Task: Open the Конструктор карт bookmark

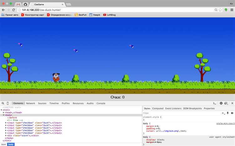Action: [x=33, y=15]
